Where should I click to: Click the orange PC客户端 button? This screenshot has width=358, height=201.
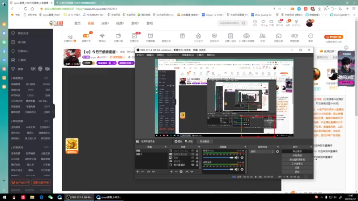[x=333, y=37]
